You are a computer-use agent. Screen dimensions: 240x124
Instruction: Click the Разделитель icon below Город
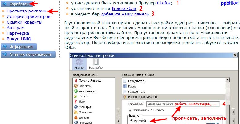coord(125,92)
